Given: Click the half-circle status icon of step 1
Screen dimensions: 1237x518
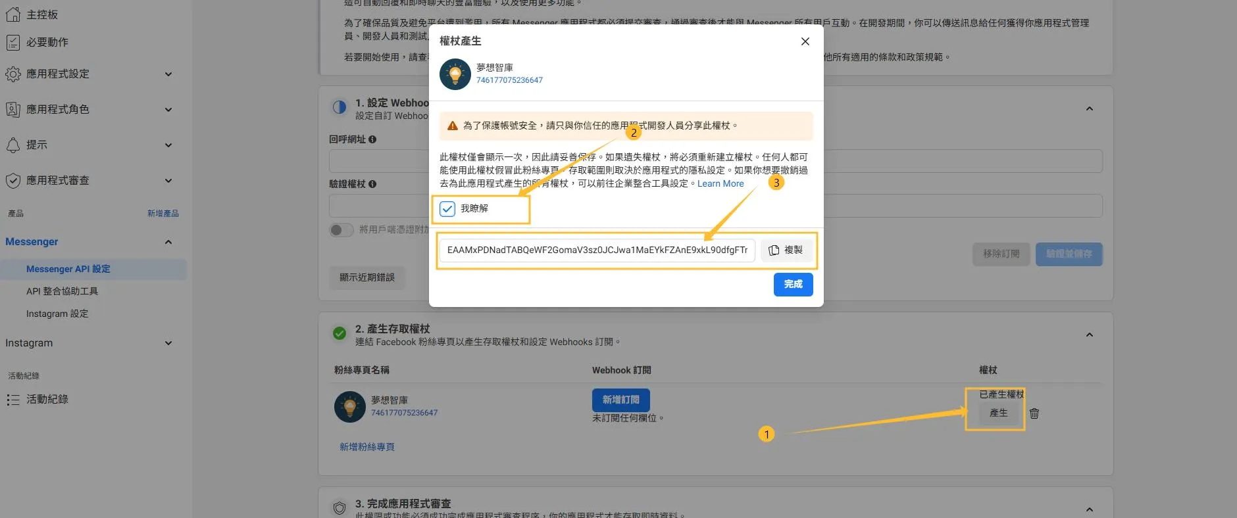Looking at the screenshot, I should [x=340, y=107].
